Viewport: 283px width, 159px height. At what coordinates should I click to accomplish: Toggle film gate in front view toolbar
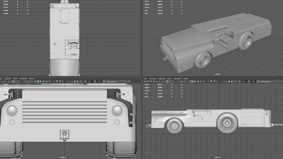click(16, 81)
